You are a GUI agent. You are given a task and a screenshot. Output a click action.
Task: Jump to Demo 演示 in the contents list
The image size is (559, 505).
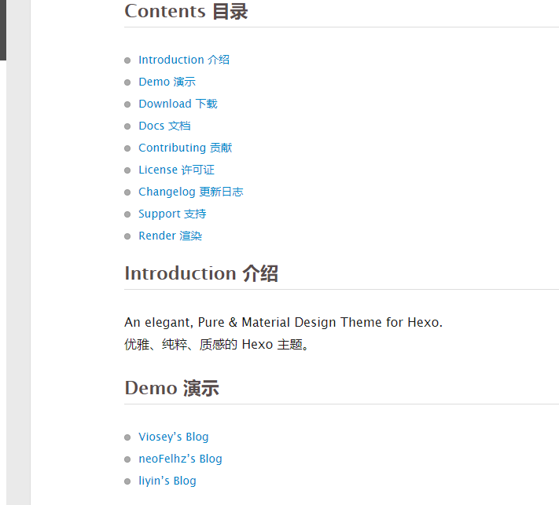pos(167,82)
